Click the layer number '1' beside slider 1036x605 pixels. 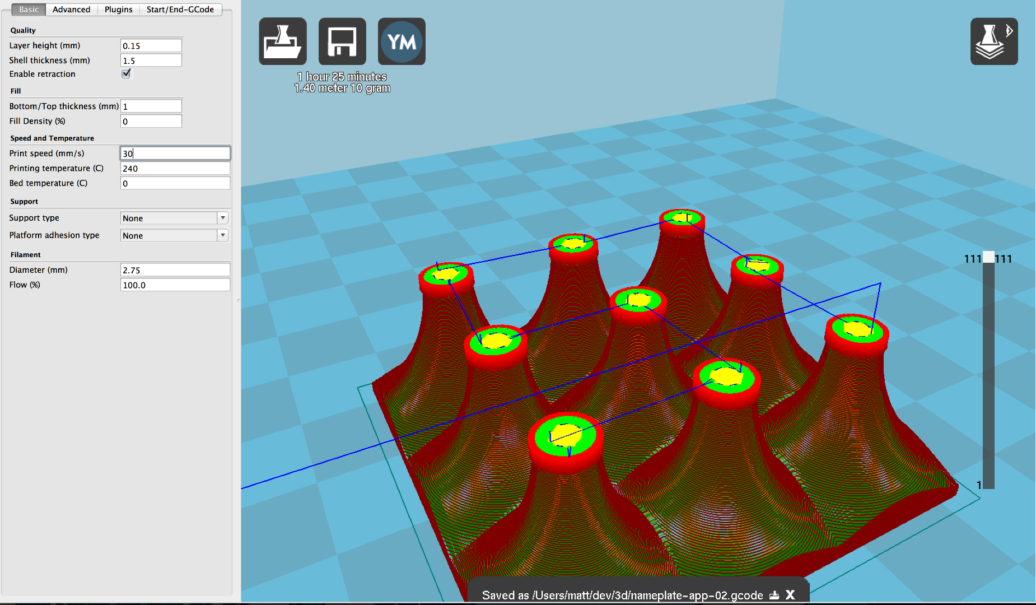click(x=979, y=485)
